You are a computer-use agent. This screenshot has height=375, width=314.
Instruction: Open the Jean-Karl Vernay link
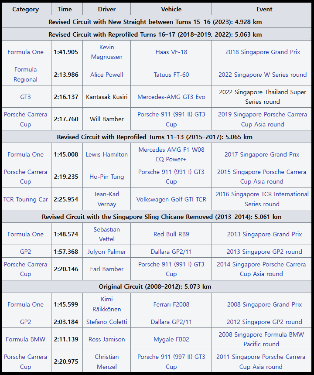point(107,199)
